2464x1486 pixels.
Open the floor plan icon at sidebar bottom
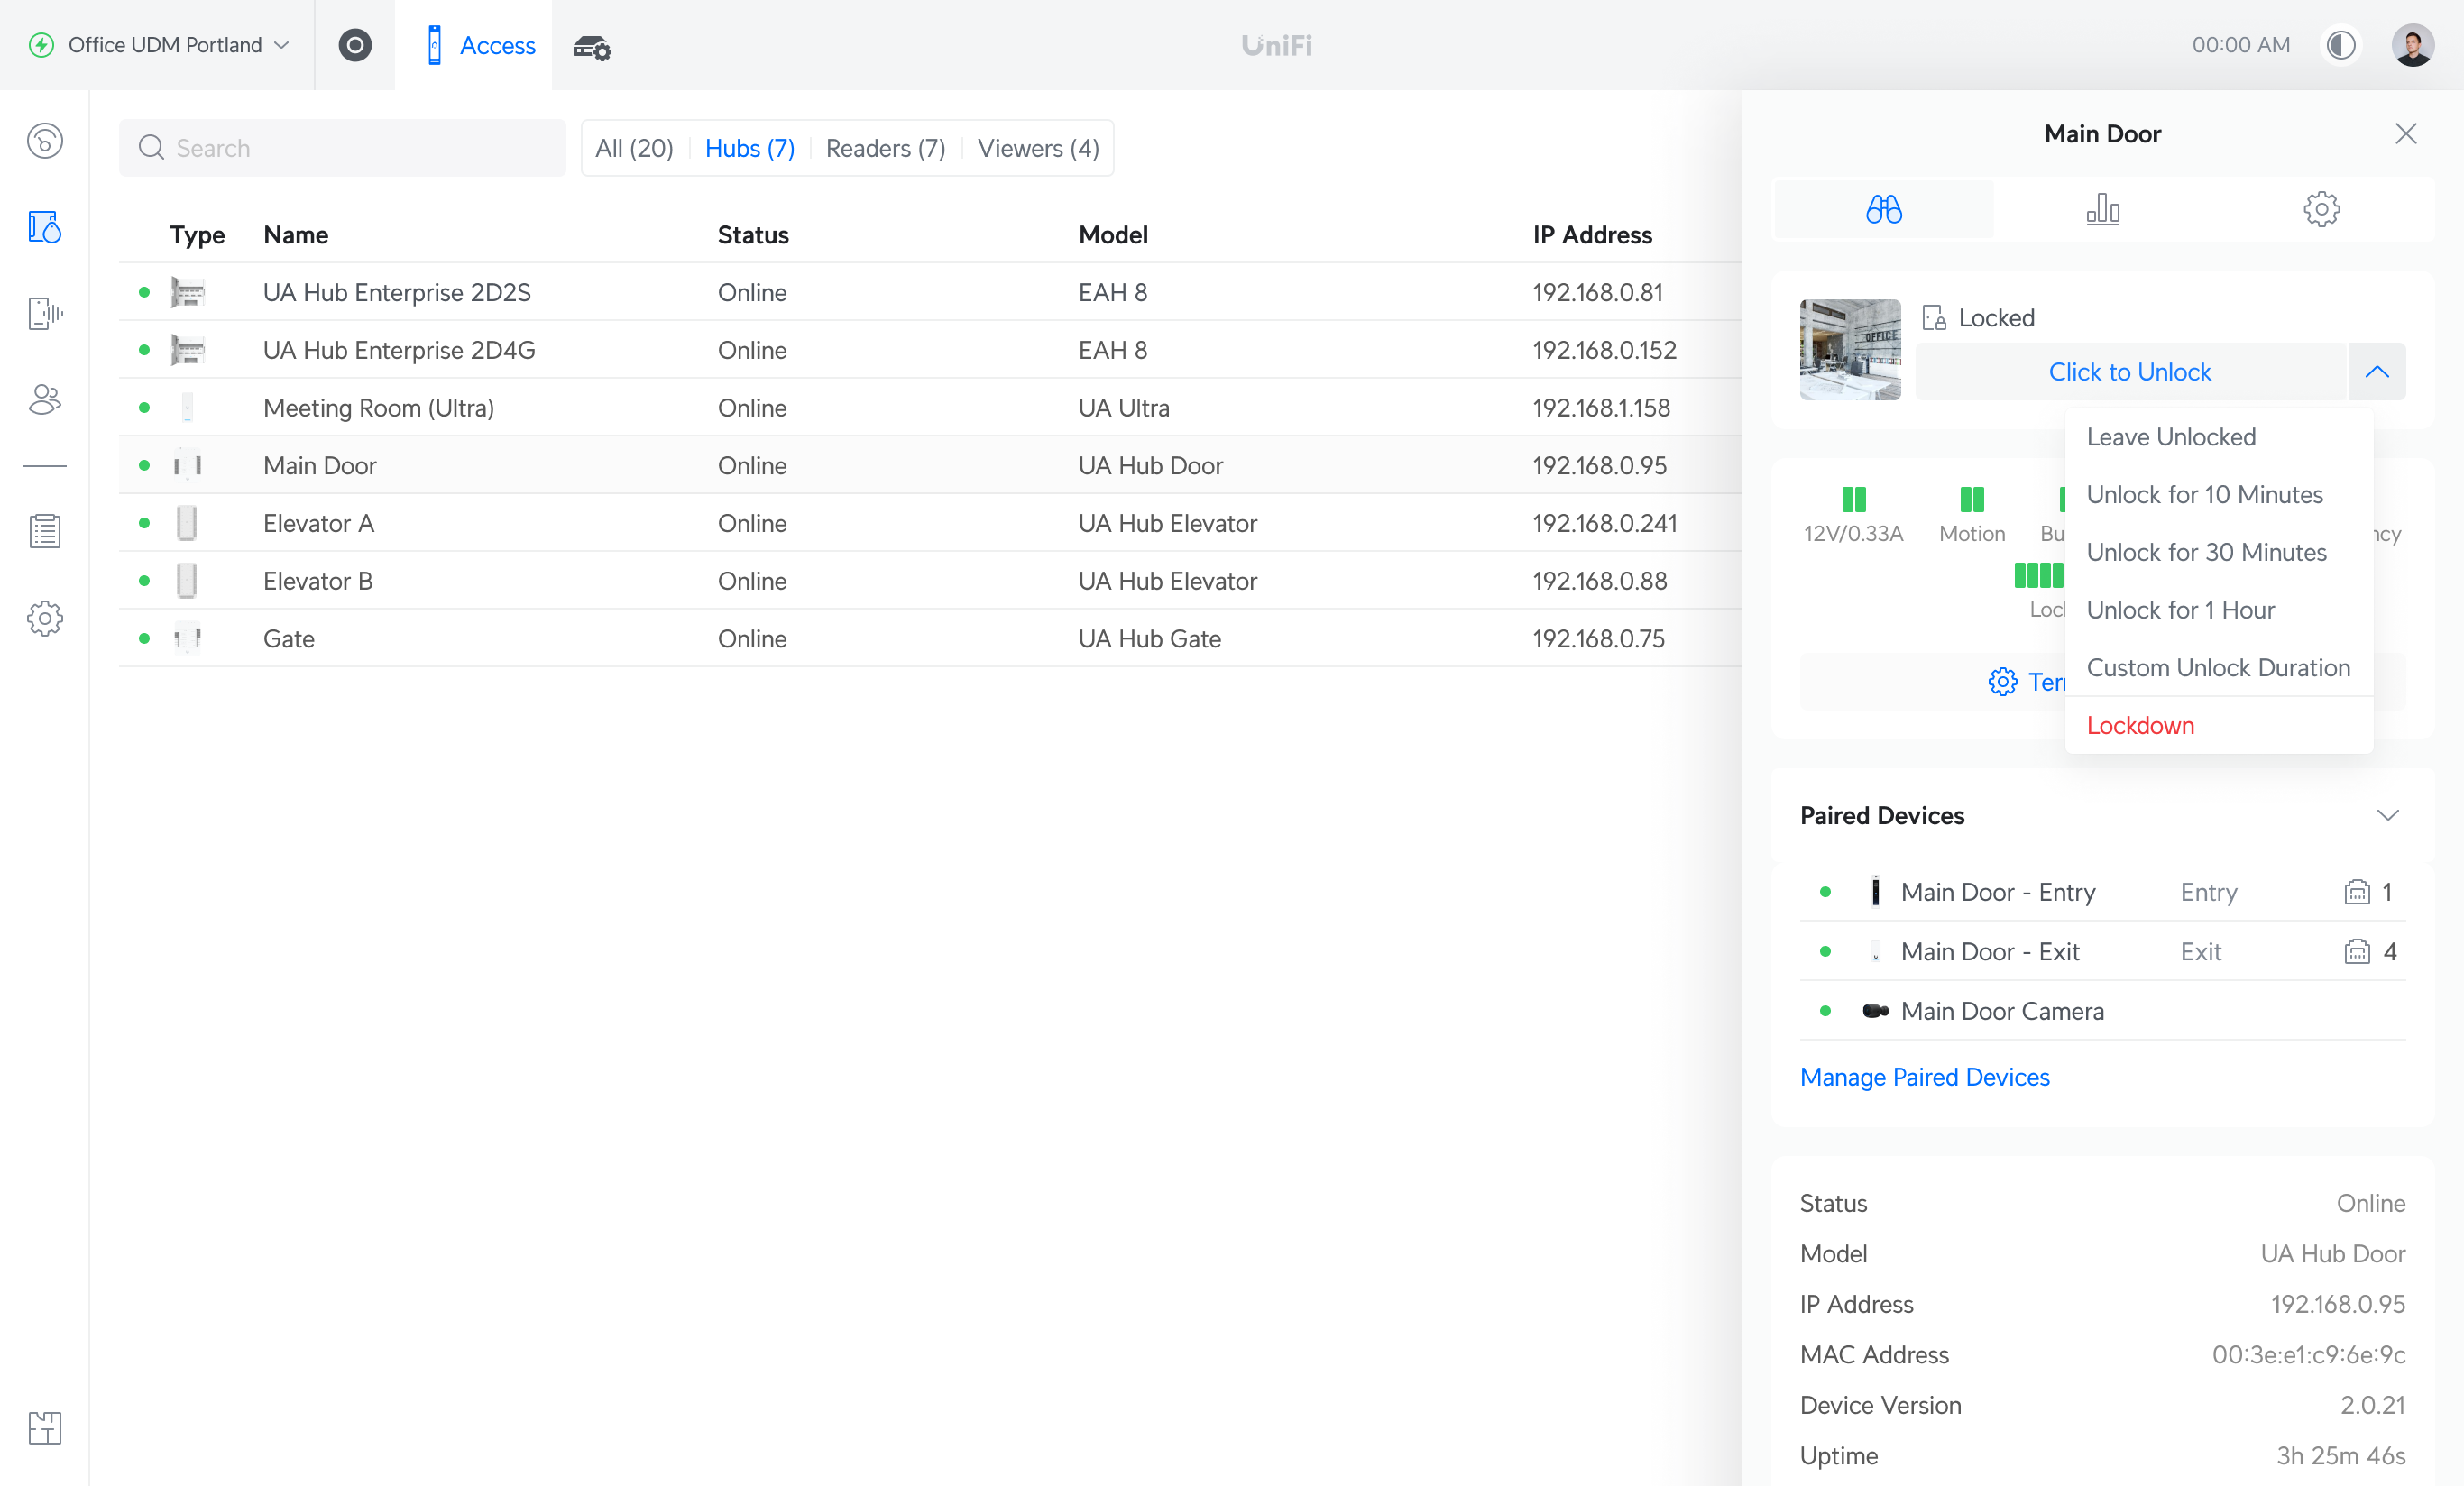45,1427
